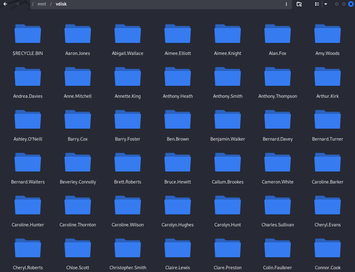The height and width of the screenshot is (272, 355).
Task: Select the Annette.King folder icon
Action: [x=128, y=76]
